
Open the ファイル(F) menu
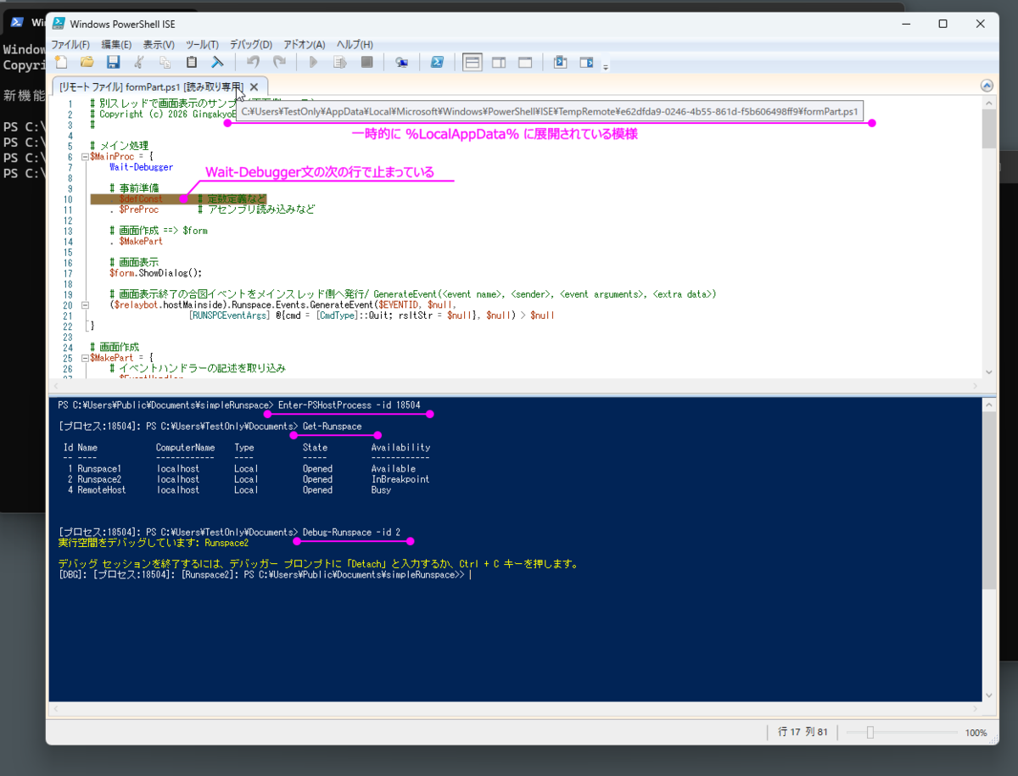pos(70,44)
